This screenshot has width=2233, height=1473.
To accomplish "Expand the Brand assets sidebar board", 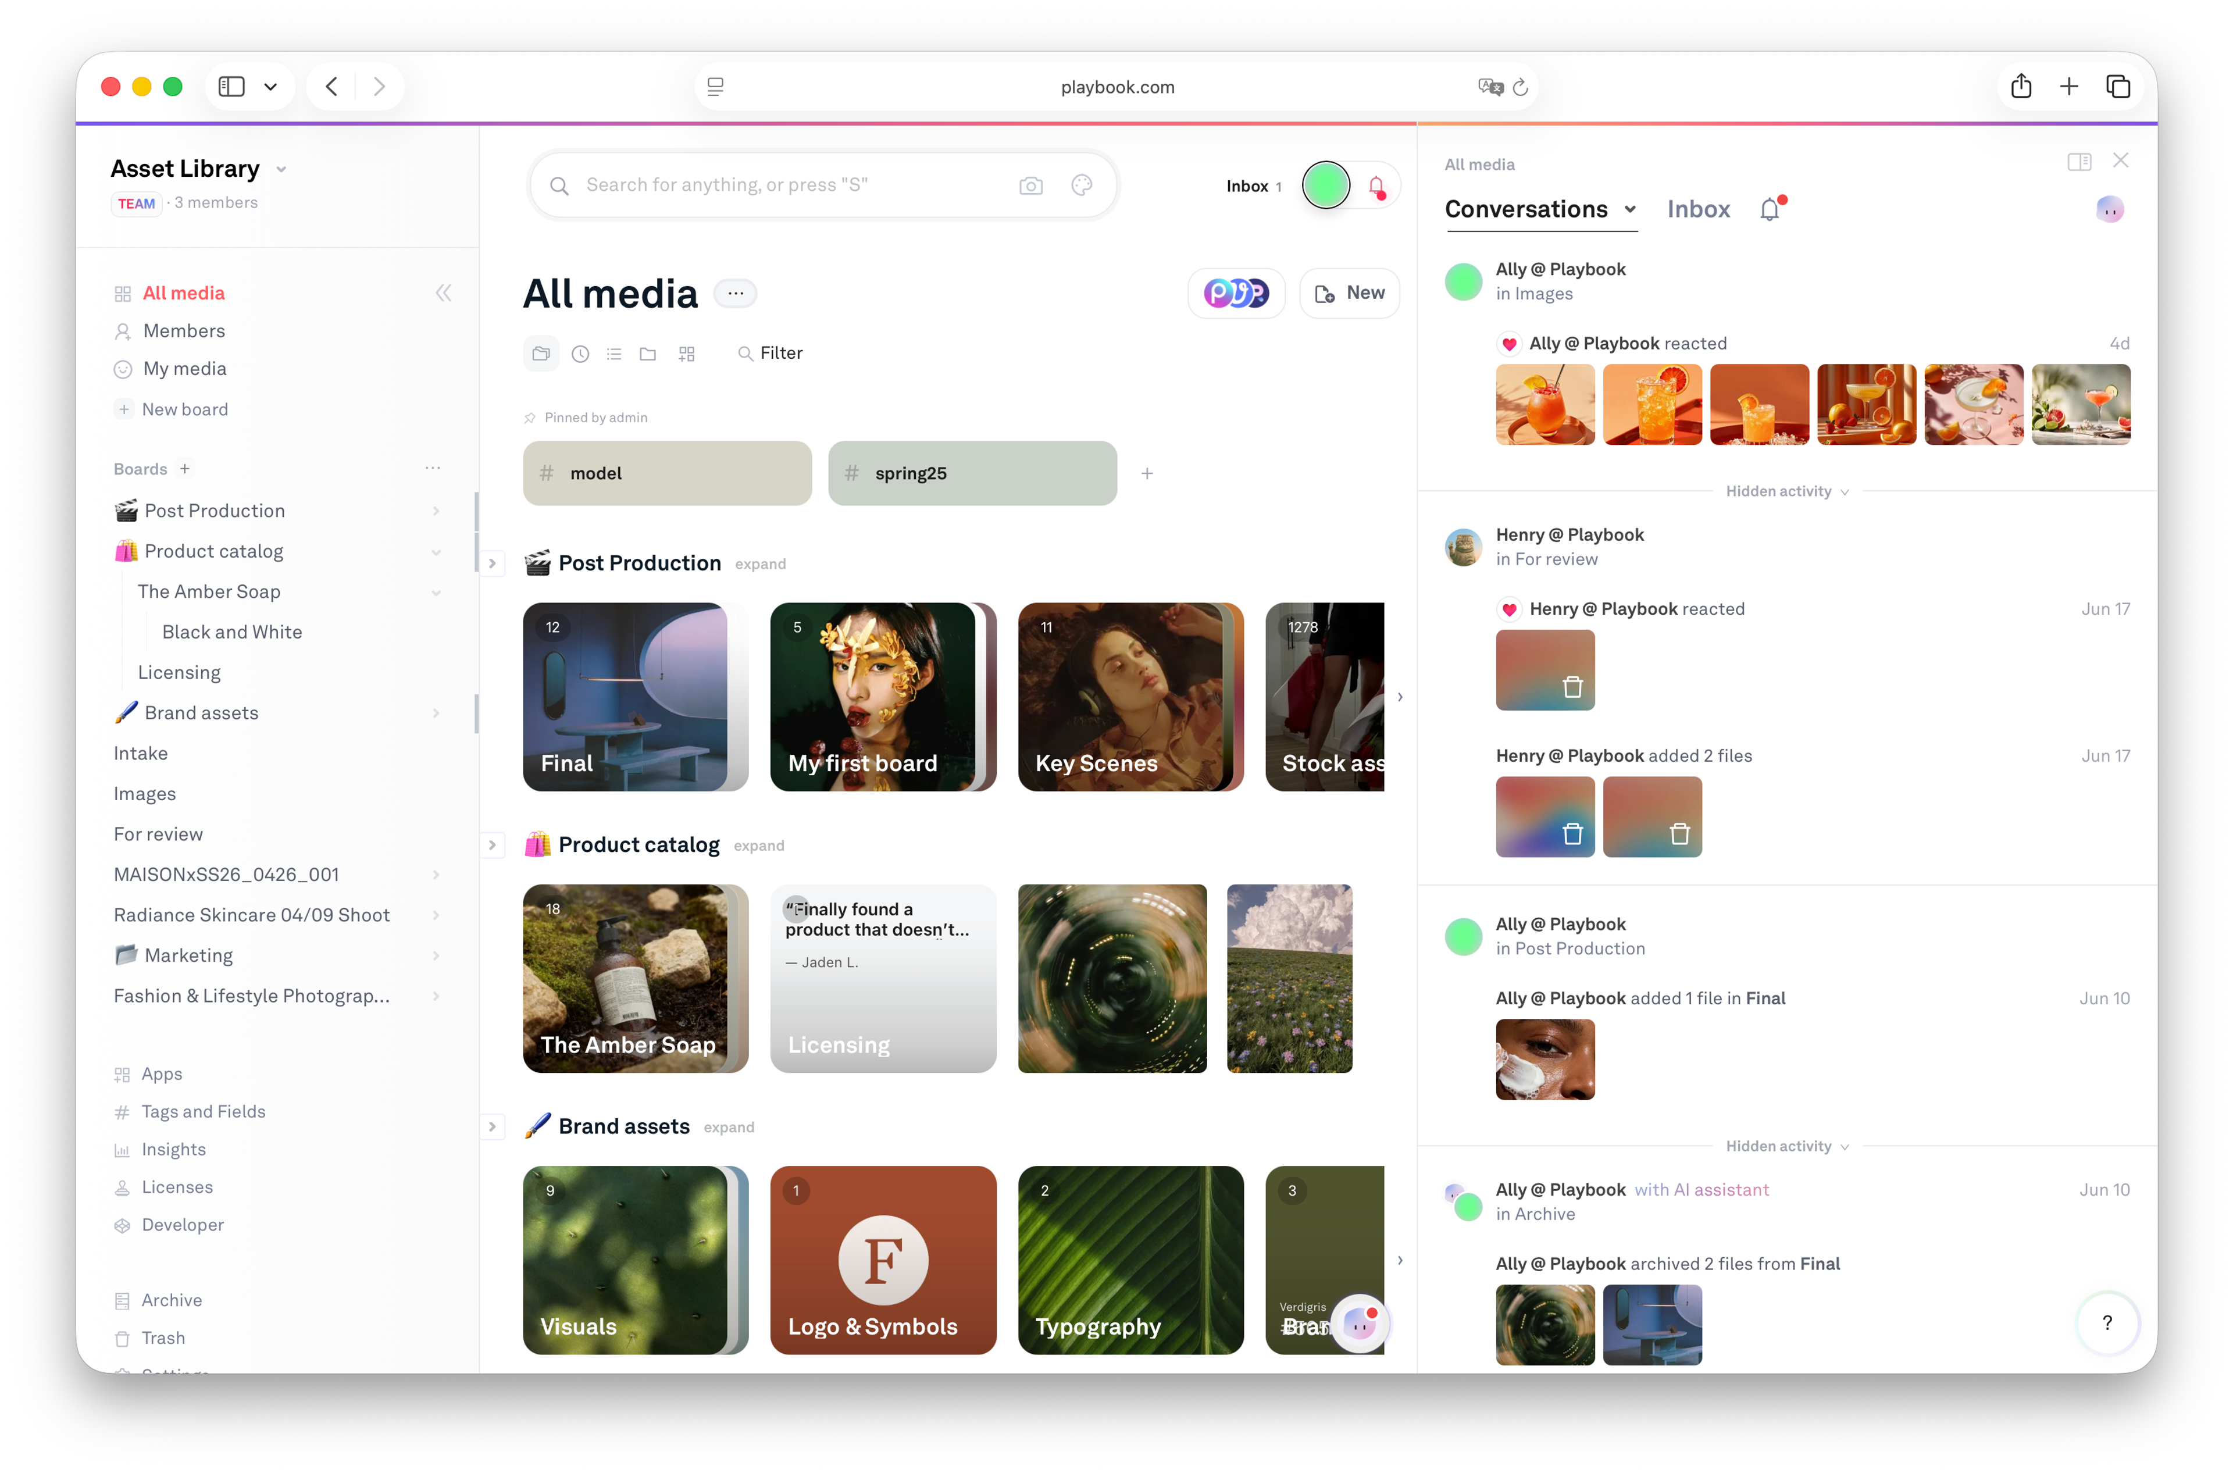I will point(436,713).
